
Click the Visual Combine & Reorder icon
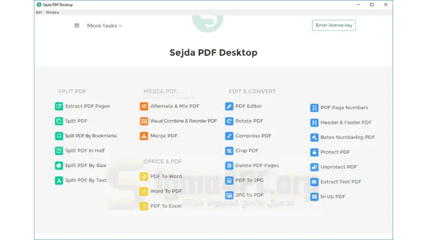tap(144, 121)
